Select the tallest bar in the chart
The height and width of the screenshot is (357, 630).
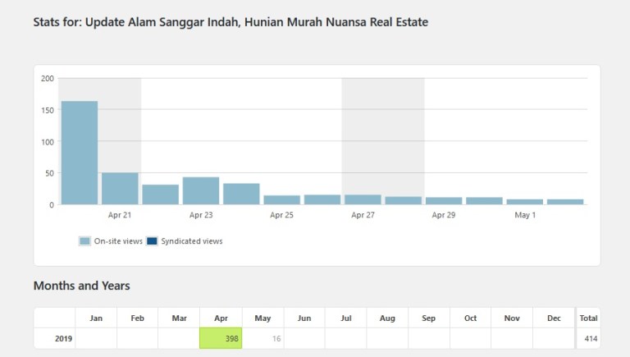click(80, 153)
